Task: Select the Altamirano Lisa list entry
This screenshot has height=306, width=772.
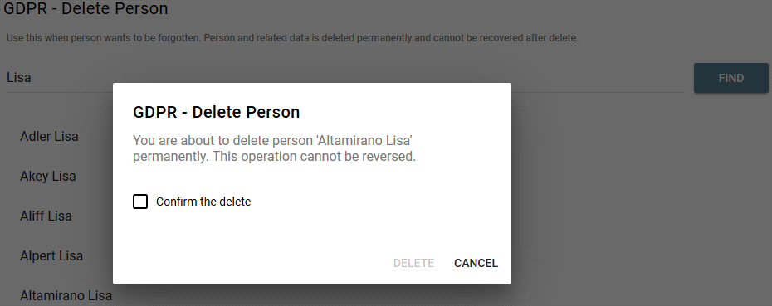Action: [x=66, y=296]
